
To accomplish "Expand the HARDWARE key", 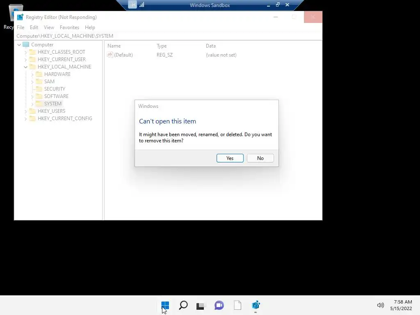I will [32, 74].
